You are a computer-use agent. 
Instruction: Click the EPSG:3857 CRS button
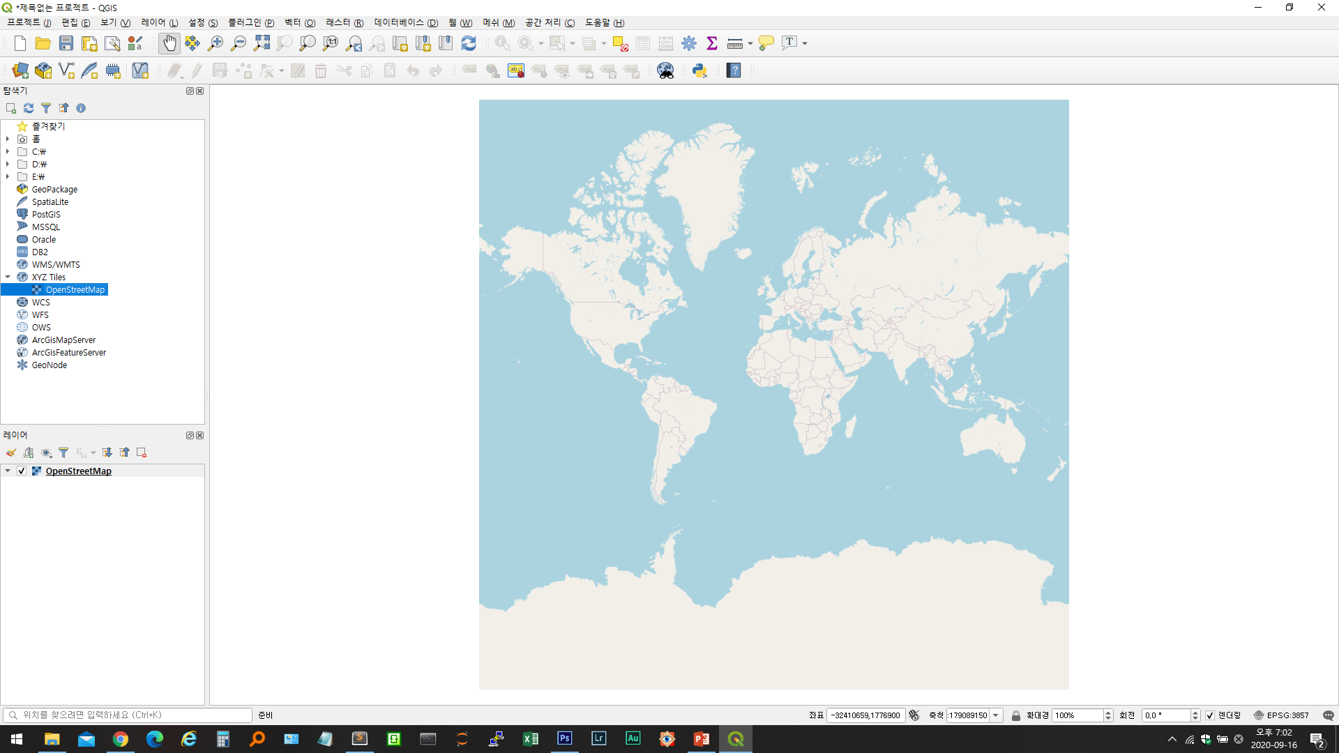pyautogui.click(x=1281, y=715)
